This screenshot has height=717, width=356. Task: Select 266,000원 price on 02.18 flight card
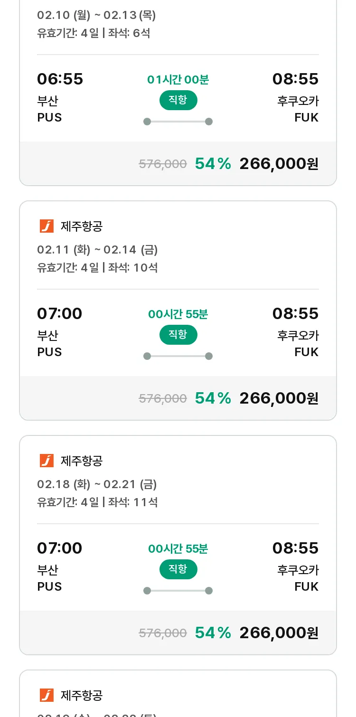tap(279, 633)
